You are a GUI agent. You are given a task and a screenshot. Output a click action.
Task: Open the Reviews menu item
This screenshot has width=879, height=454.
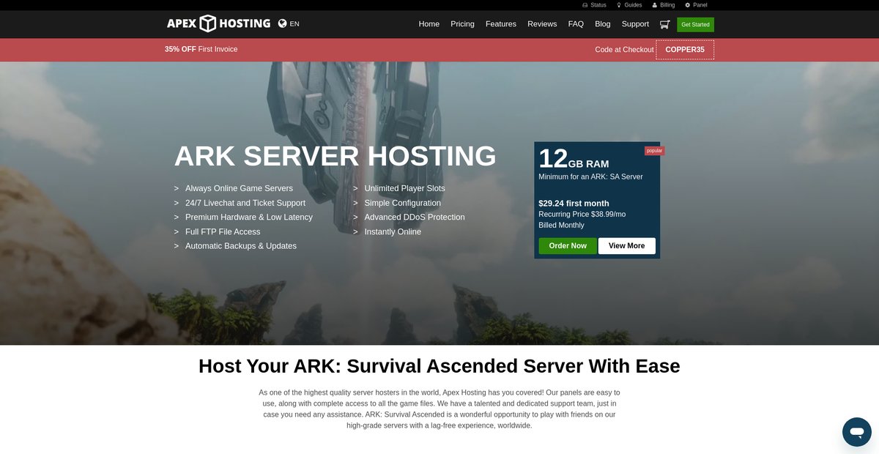click(x=542, y=24)
